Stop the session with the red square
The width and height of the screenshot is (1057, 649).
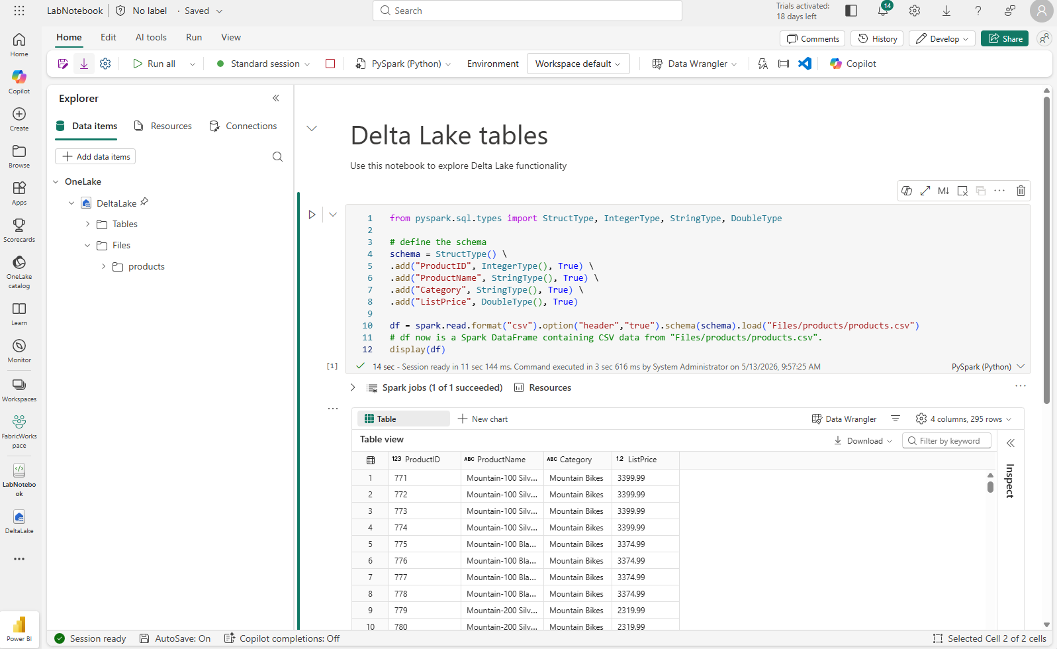coord(330,64)
